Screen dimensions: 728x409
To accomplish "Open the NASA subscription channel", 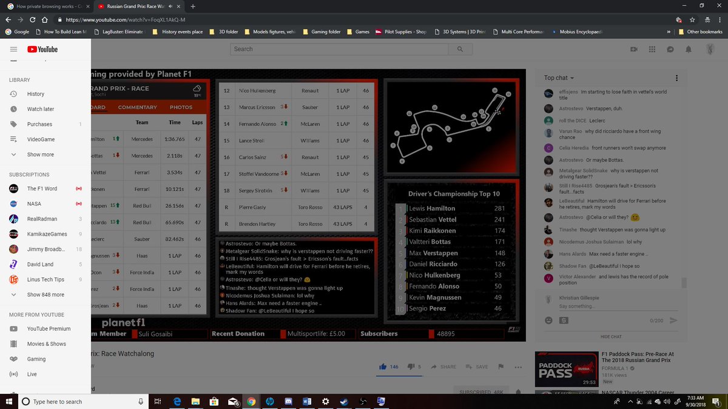I will (x=45, y=204).
